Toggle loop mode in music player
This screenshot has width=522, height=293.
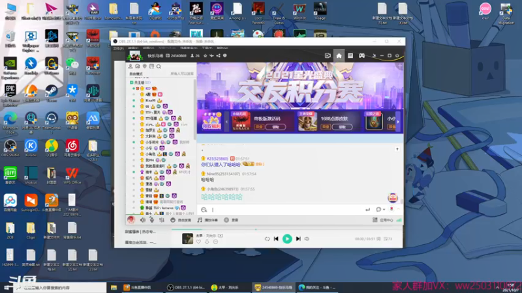click(x=267, y=239)
